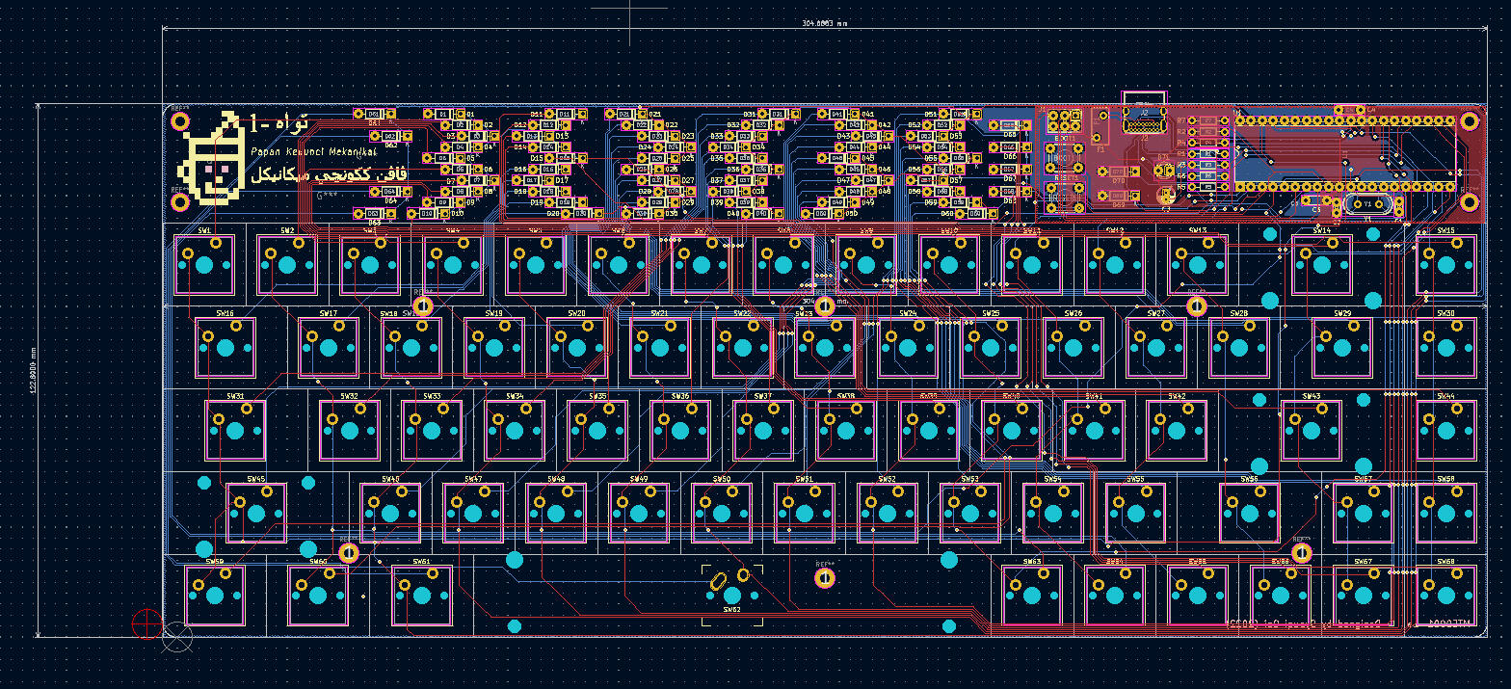Select the SW16 key switch footprint

pos(225,347)
